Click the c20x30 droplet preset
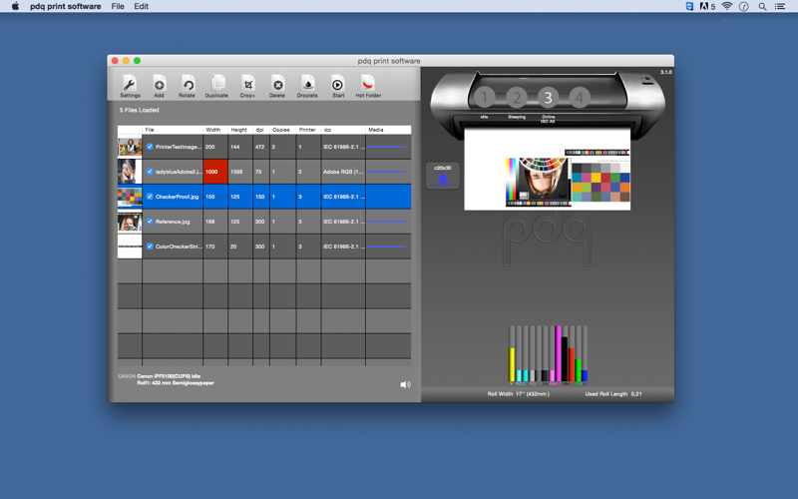 coord(443,176)
